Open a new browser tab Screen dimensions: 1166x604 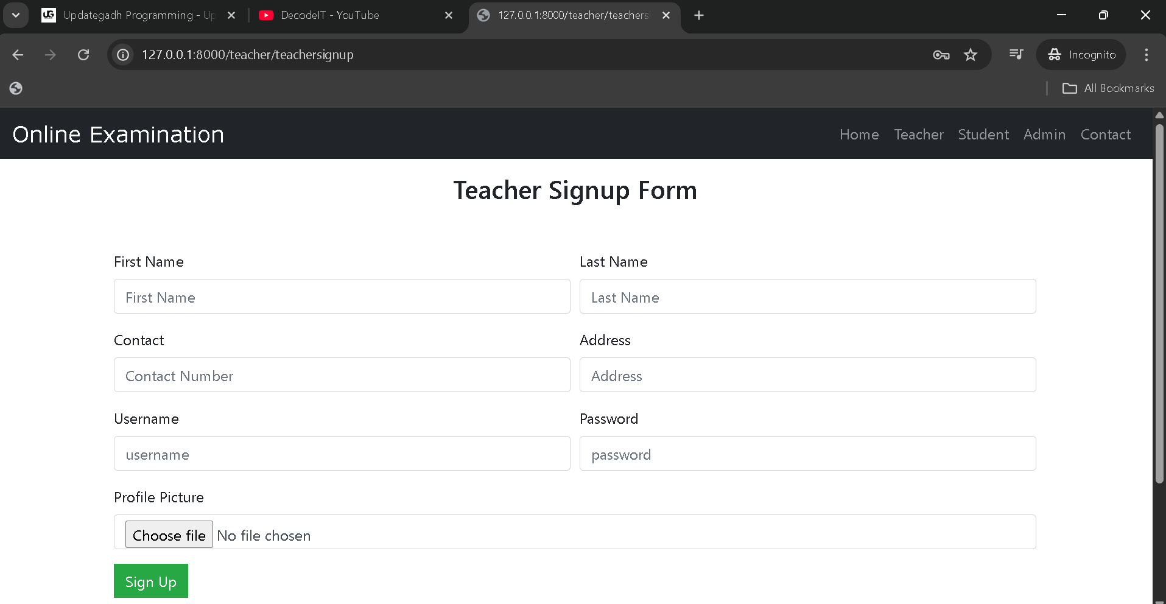(699, 15)
